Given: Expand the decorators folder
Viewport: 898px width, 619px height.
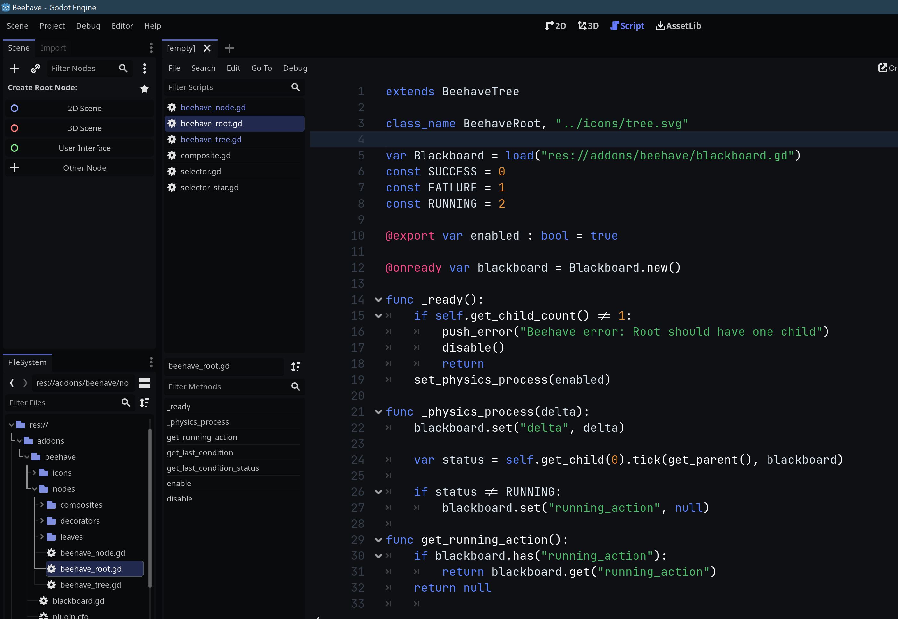Looking at the screenshot, I should (x=42, y=521).
